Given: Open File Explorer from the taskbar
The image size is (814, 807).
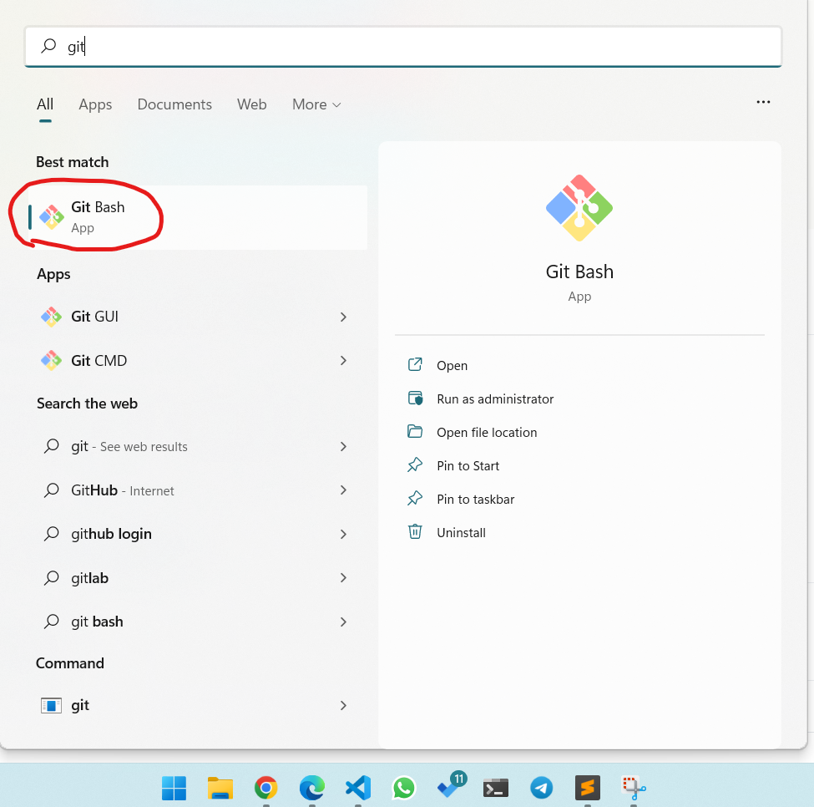Looking at the screenshot, I should coord(220,788).
